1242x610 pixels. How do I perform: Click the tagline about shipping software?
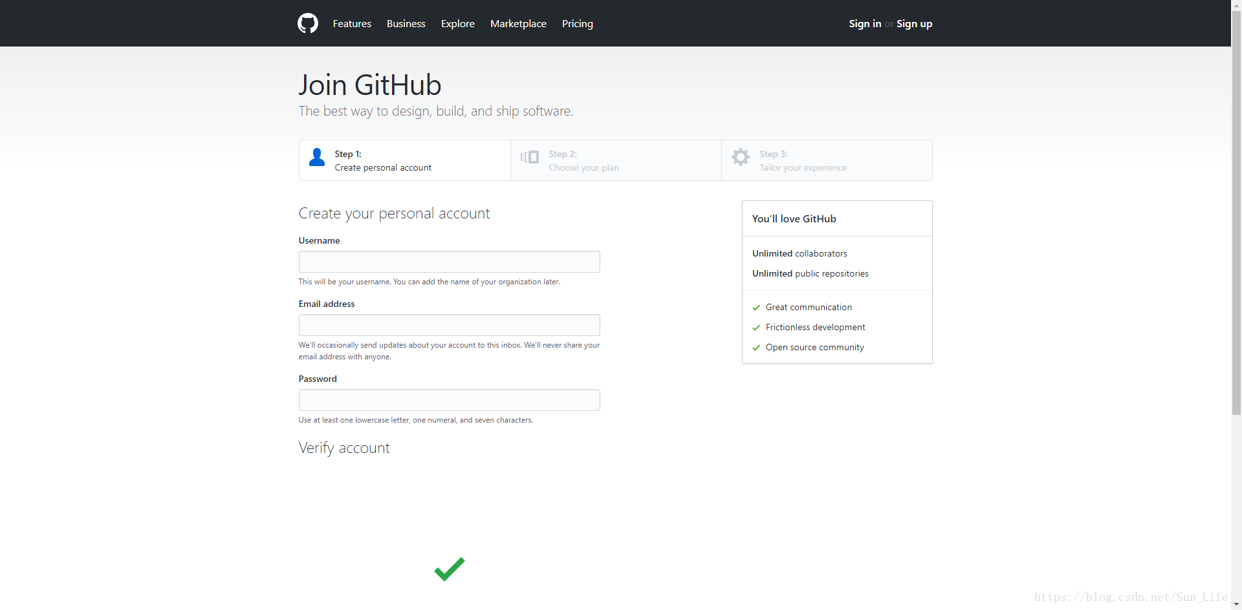(436, 111)
